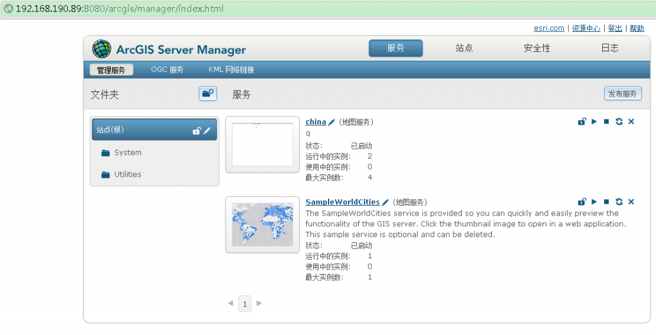
Task: Select the 站点(根) root folder
Action: tap(154, 130)
